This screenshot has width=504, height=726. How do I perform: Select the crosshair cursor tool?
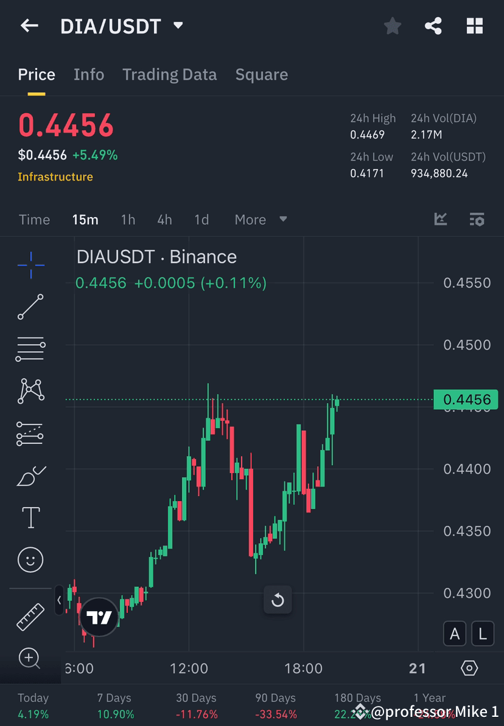pyautogui.click(x=30, y=265)
